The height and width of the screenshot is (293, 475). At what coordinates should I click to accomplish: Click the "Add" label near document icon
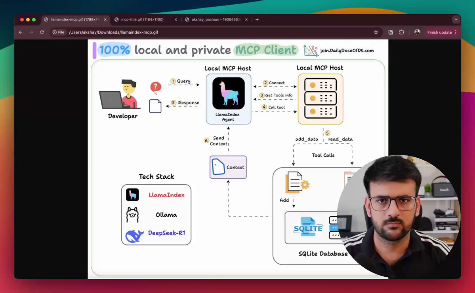tap(284, 200)
